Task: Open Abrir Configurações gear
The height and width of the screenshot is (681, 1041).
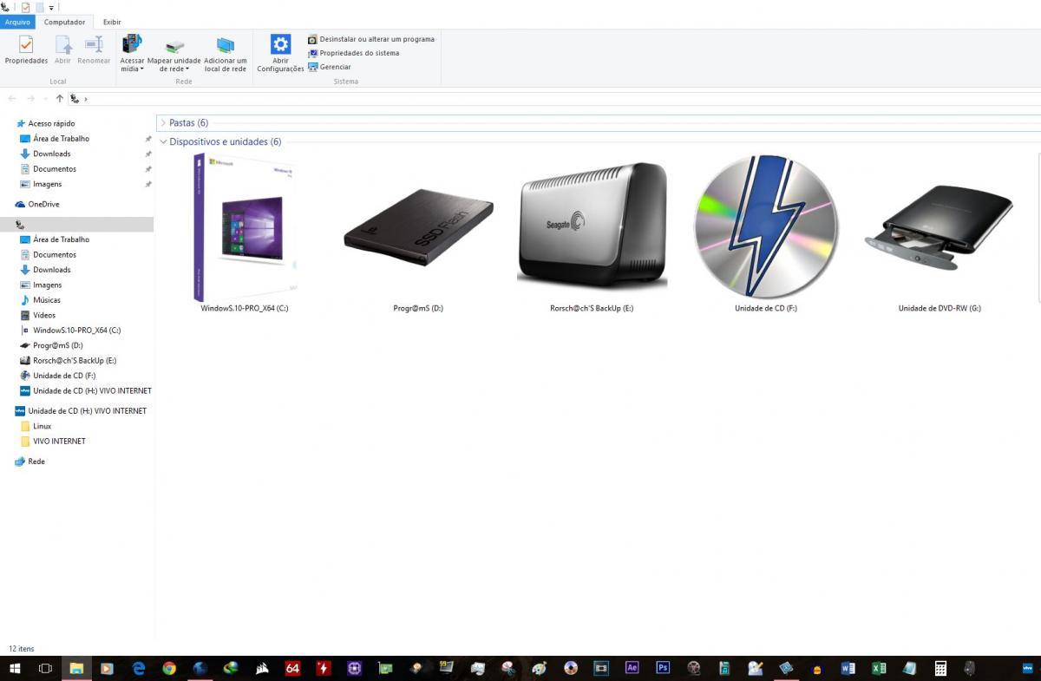Action: pyautogui.click(x=280, y=53)
